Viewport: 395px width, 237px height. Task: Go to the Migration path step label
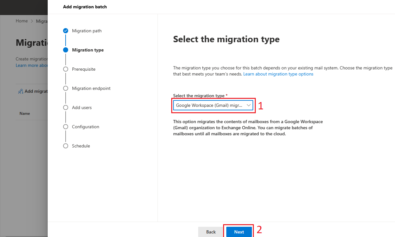87,31
